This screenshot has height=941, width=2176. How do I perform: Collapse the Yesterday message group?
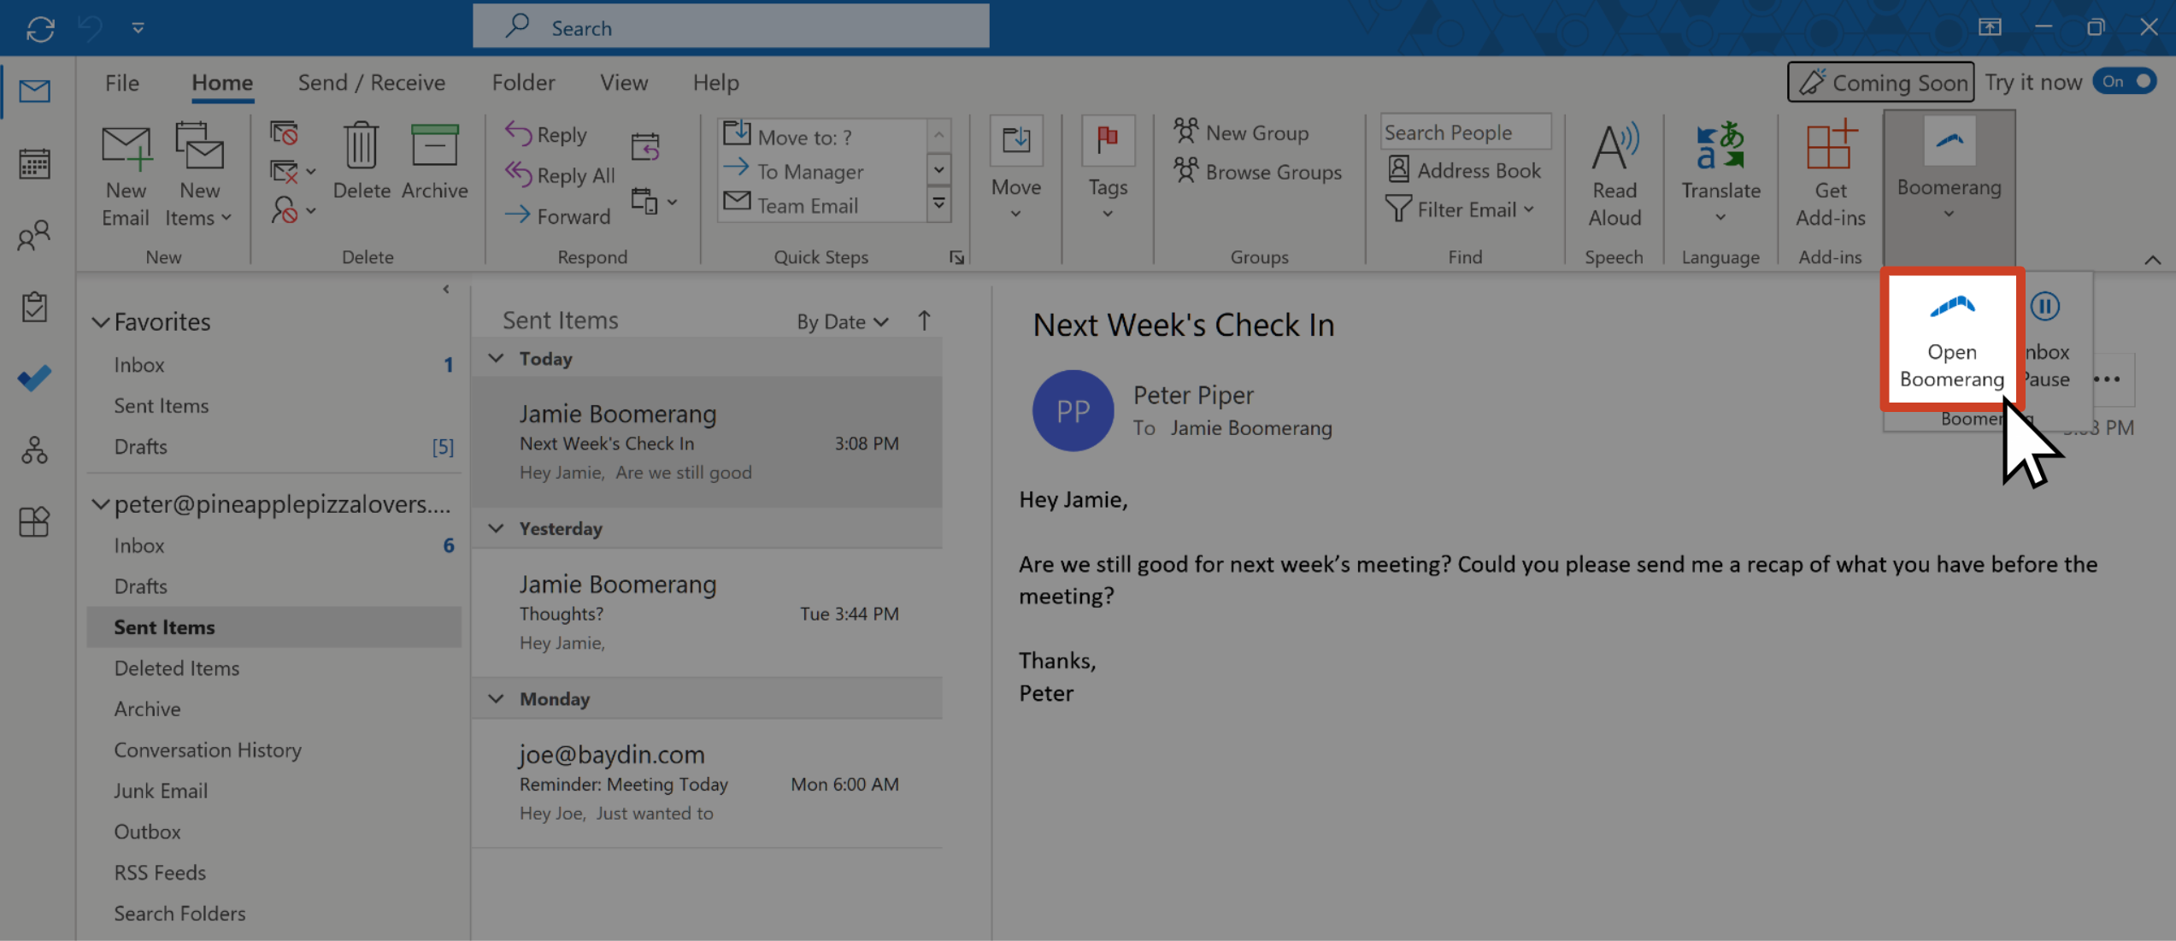click(496, 528)
